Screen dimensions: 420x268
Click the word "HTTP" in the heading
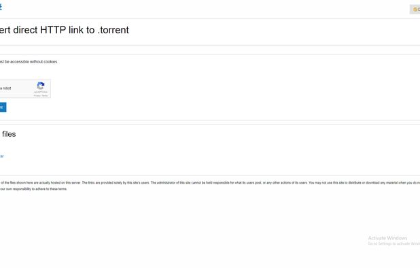tap(53, 30)
